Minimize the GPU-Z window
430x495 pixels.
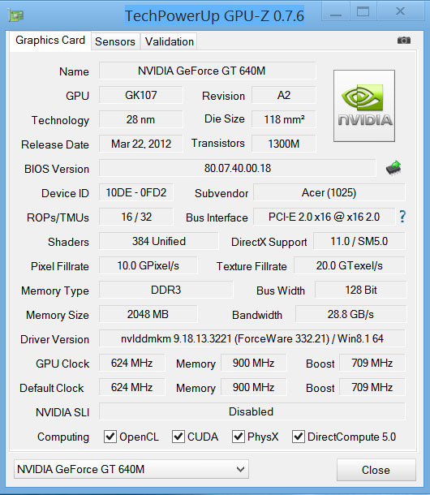click(x=336, y=13)
